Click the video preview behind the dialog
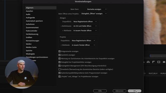The height and width of the screenshot is (93, 166). (x=155, y=22)
